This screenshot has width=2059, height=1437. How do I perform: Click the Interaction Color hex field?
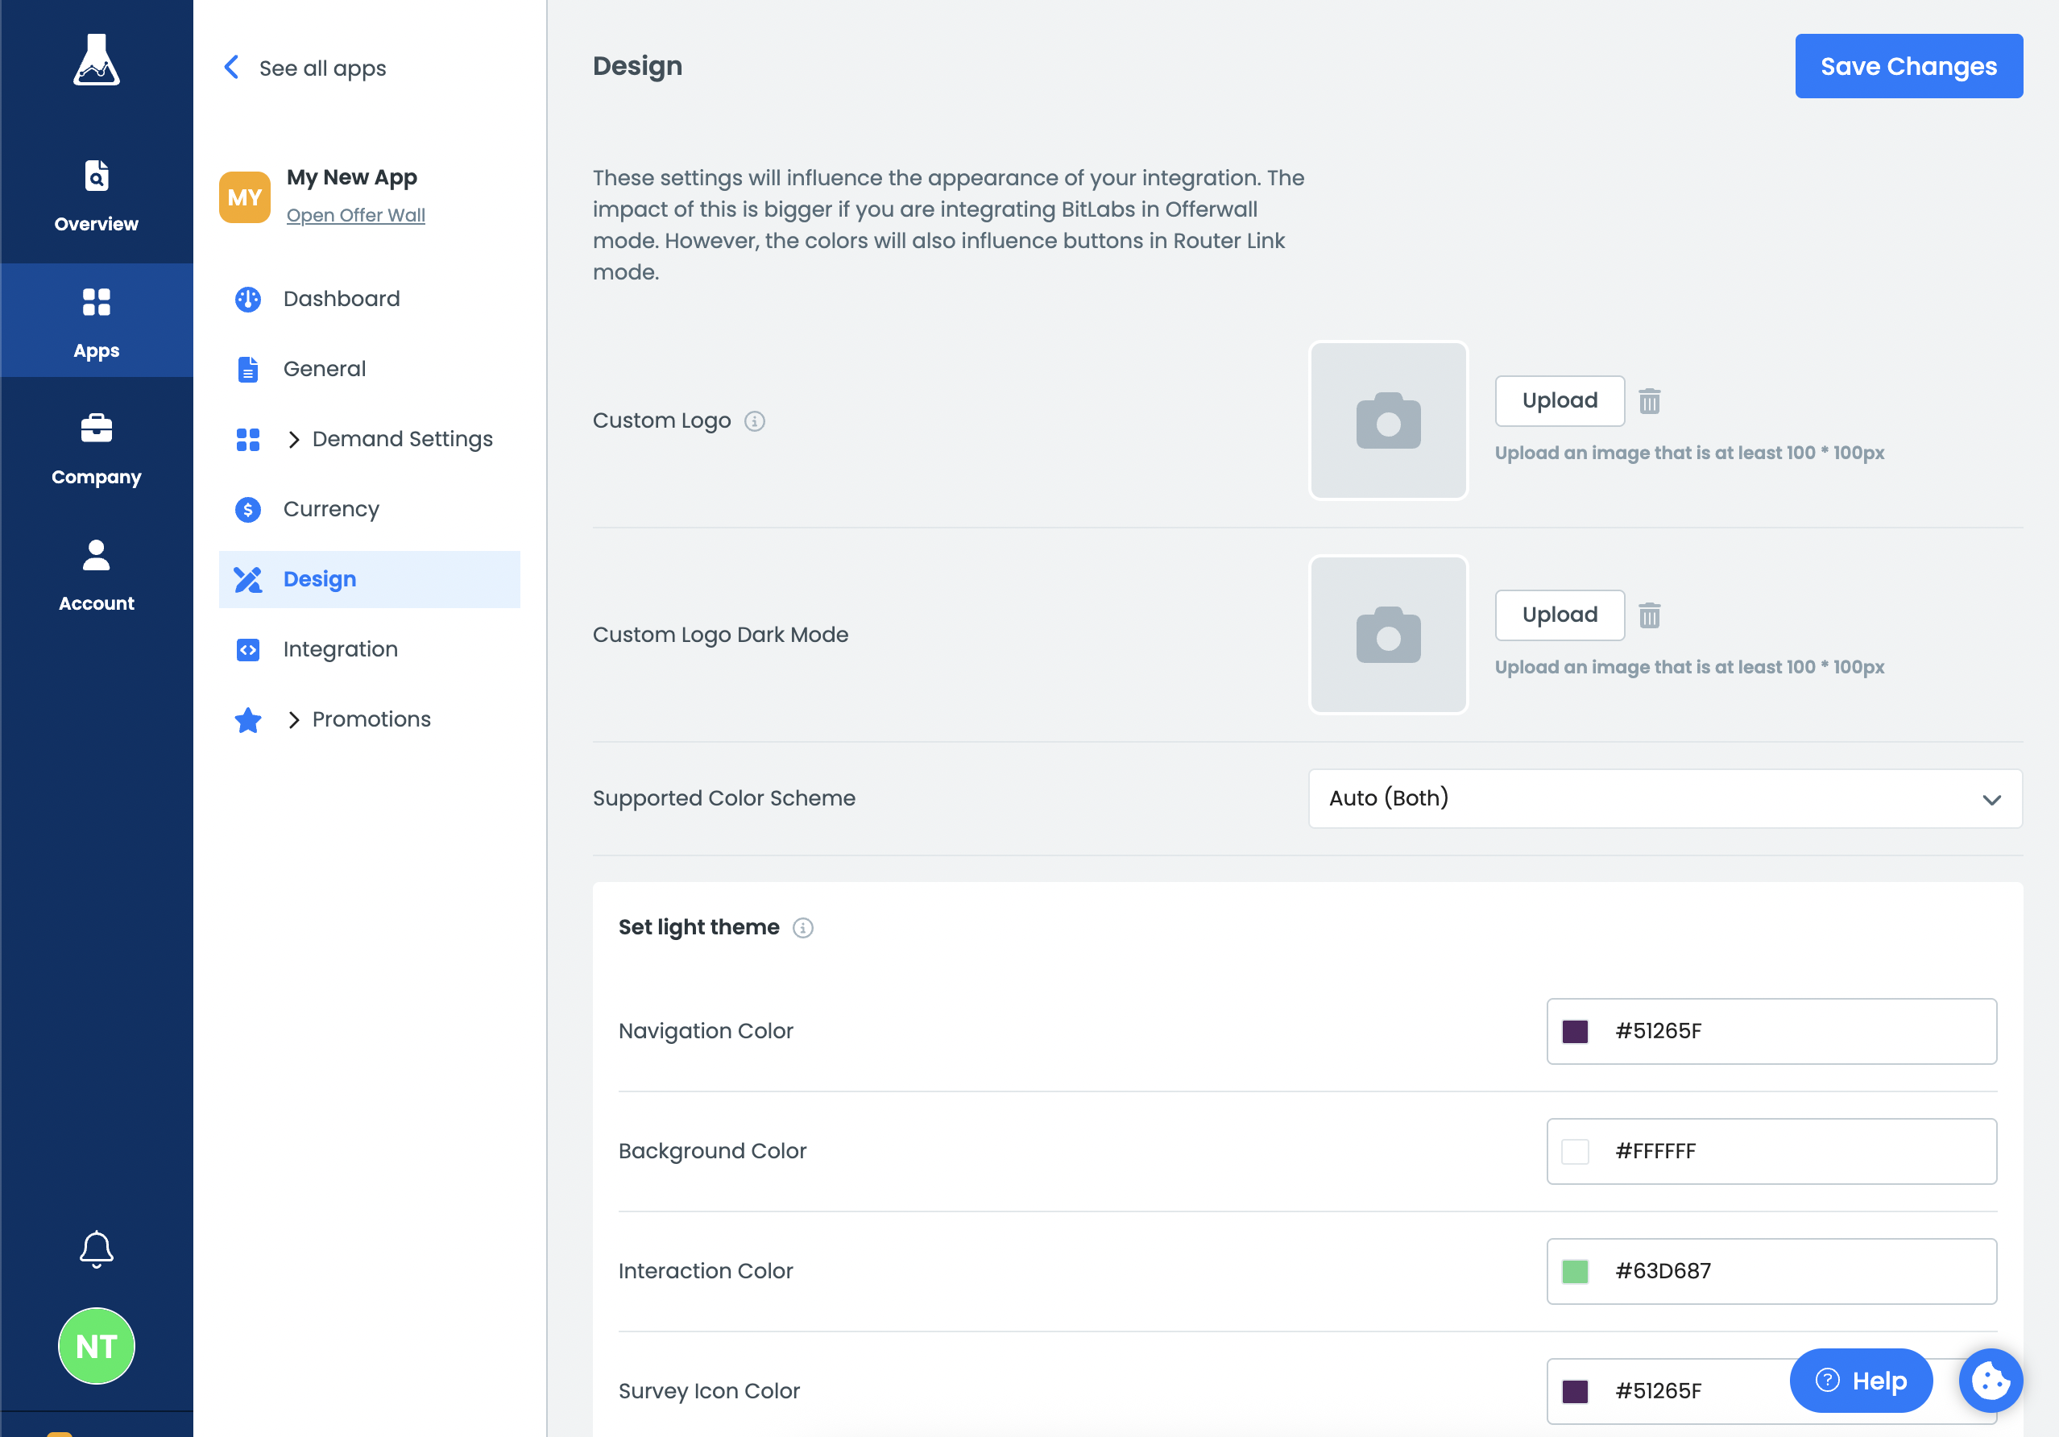[x=1771, y=1272]
